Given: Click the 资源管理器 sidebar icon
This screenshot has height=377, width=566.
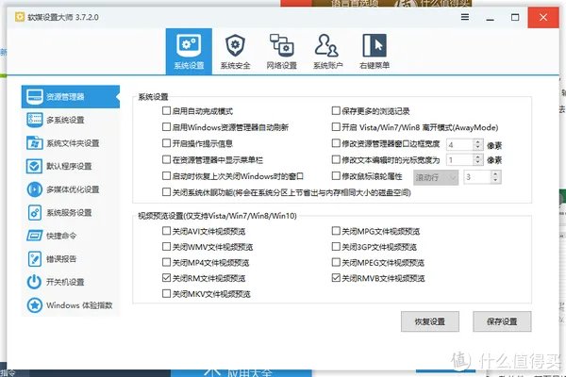Looking at the screenshot, I should pyautogui.click(x=35, y=97).
